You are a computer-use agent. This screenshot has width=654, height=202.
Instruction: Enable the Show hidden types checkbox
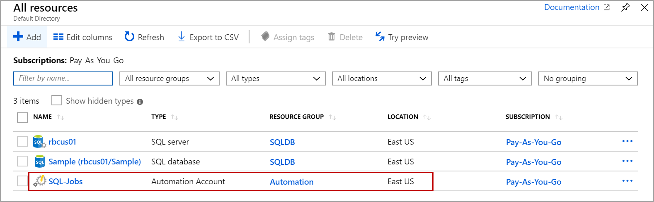click(57, 100)
